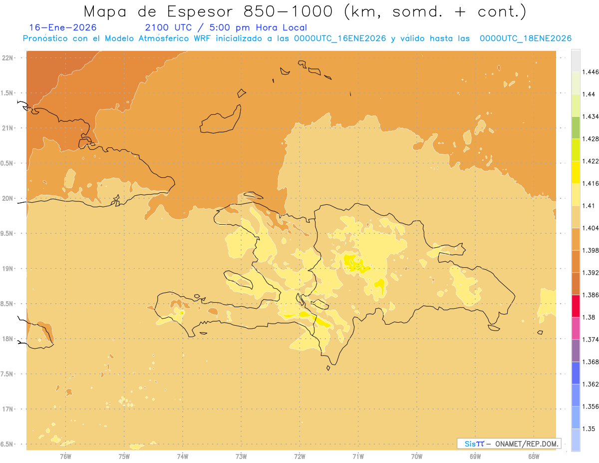Click the legend value '1.356'
Screen dimensions: 599x463
591,407
